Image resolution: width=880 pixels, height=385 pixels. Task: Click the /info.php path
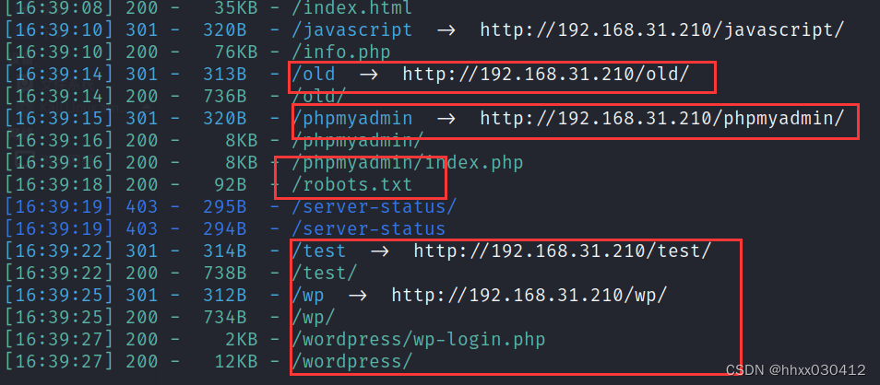point(340,52)
